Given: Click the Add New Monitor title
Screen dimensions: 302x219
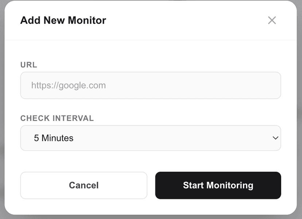Looking at the screenshot, I should point(63,20).
